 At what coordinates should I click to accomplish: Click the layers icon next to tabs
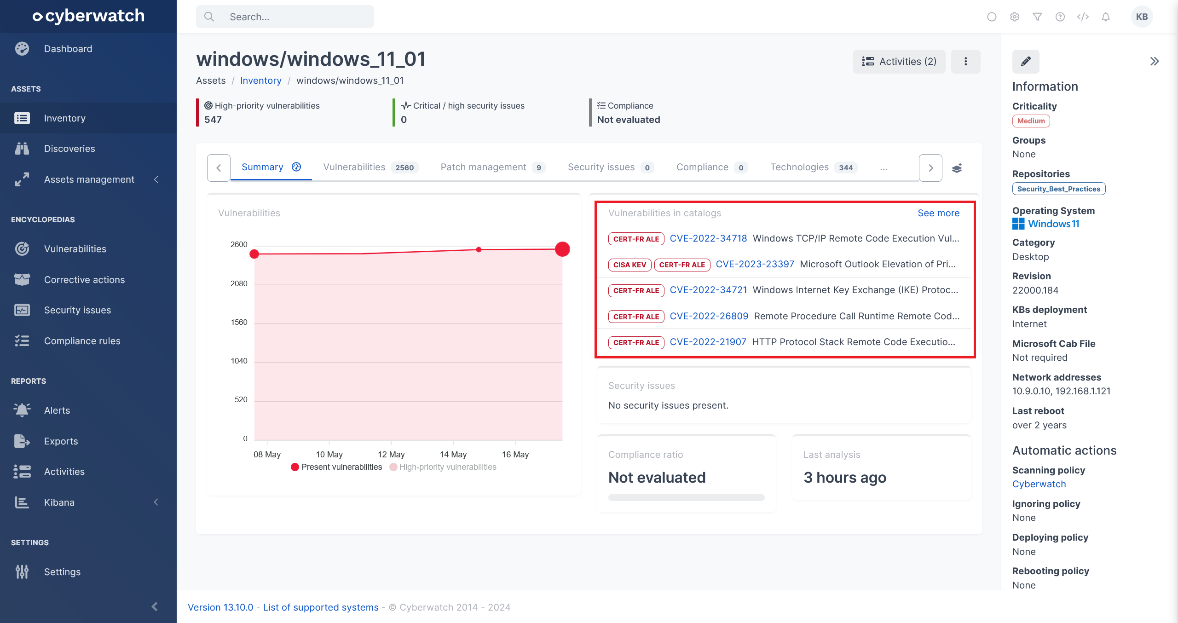957,168
